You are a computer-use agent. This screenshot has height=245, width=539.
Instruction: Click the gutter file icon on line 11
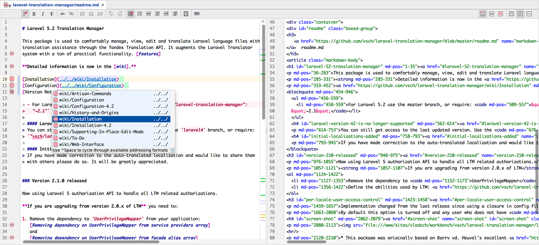(12, 85)
